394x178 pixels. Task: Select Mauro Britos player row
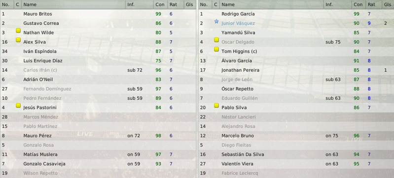(x=98, y=14)
